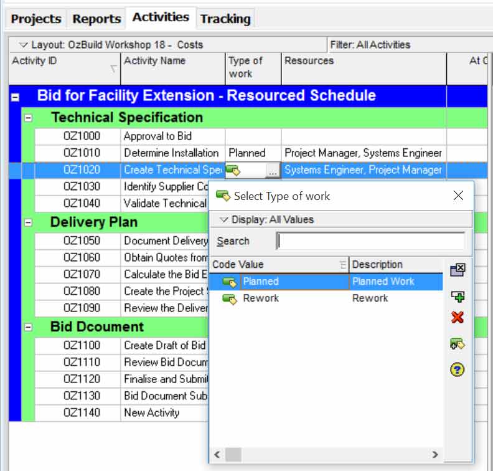Click the ellipsis button in OZ1020 row

pyautogui.click(x=273, y=170)
